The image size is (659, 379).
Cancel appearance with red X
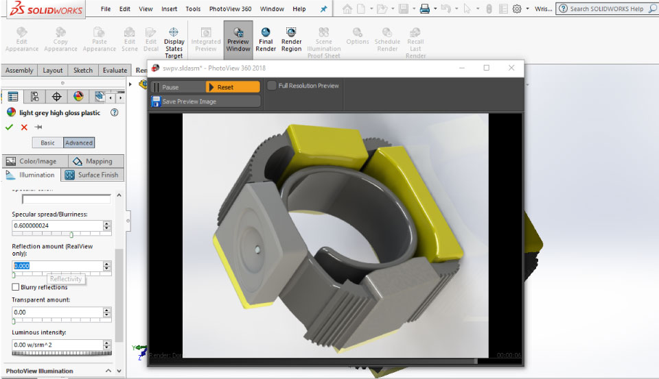tap(24, 127)
